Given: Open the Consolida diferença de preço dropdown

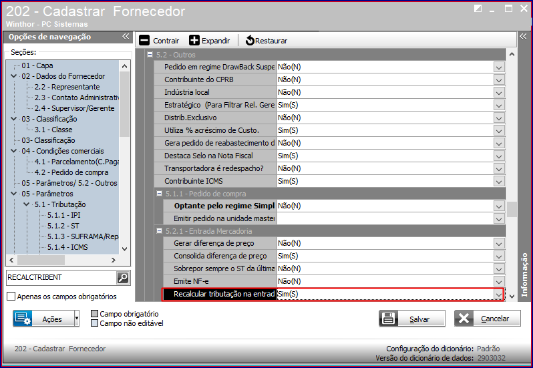Looking at the screenshot, I should click(499, 256).
